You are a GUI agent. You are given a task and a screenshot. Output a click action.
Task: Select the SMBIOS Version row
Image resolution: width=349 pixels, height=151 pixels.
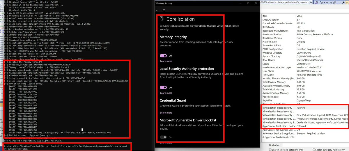pos(305,20)
